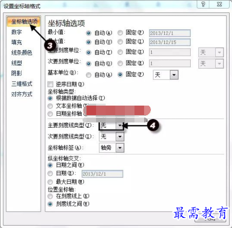
Task: Choose 日期坐标轴 axis type
Action: [50, 114]
